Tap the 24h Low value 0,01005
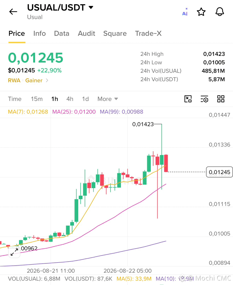Image resolution: width=233 pixels, height=285 pixels. [x=214, y=62]
